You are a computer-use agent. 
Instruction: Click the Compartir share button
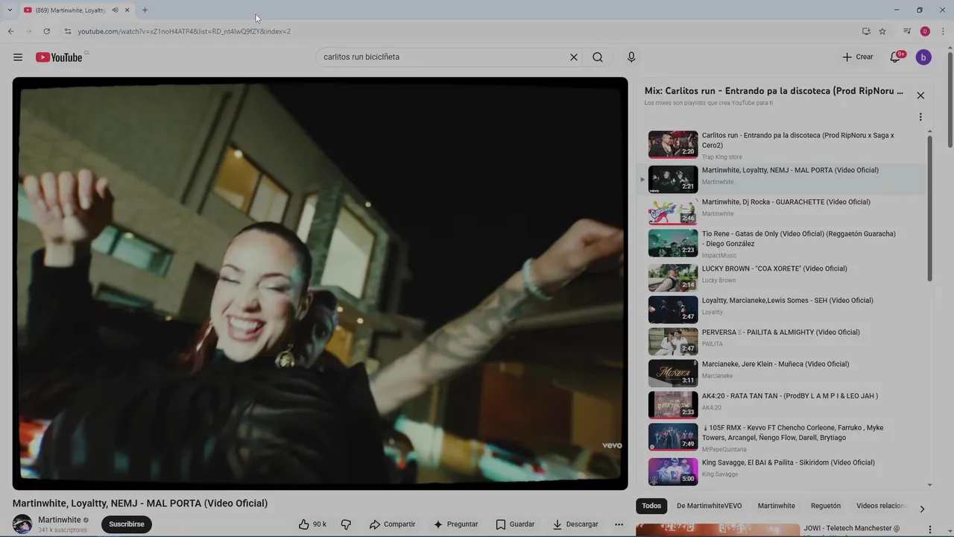393,524
